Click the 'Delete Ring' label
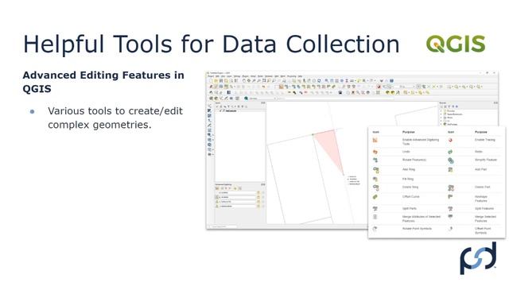 coord(410,187)
